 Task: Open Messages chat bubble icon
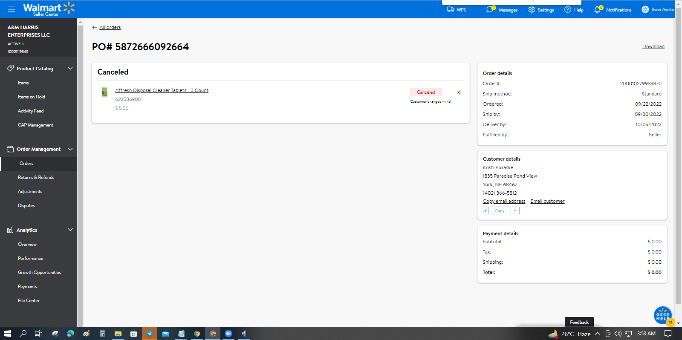(x=491, y=9)
